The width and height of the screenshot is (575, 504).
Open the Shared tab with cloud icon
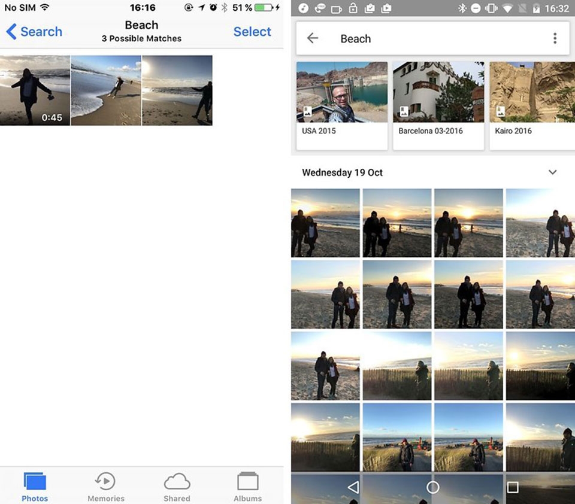click(x=177, y=487)
